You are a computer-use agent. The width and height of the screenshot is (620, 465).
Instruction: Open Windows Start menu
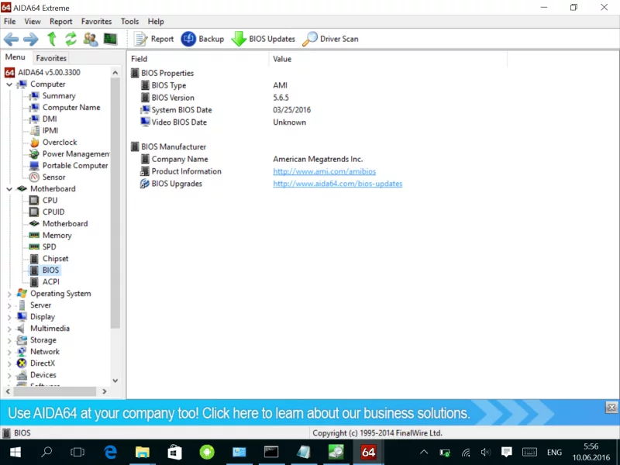tap(15, 452)
